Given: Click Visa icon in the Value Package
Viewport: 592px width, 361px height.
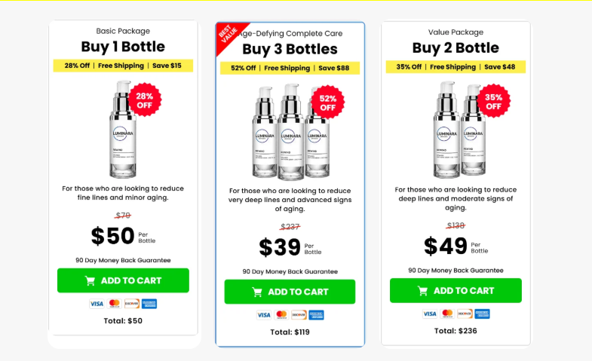Looking at the screenshot, I should tap(429, 314).
